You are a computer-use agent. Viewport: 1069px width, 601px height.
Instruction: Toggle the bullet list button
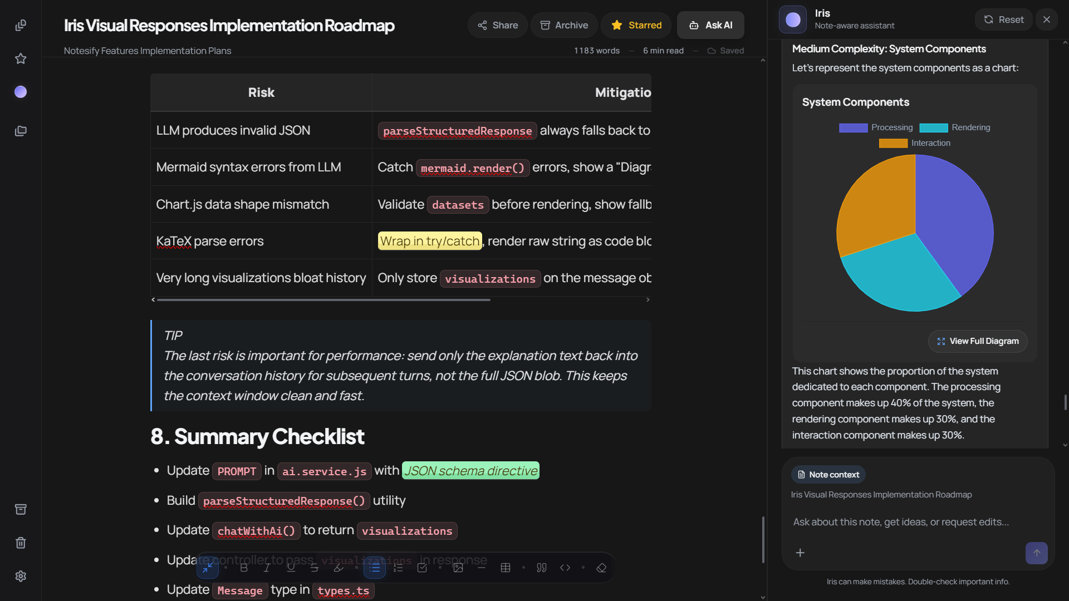pyautogui.click(x=375, y=568)
